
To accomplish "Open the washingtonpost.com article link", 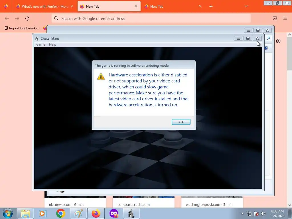I will (x=209, y=204).
